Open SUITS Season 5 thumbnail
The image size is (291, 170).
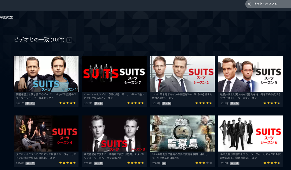point(250,74)
